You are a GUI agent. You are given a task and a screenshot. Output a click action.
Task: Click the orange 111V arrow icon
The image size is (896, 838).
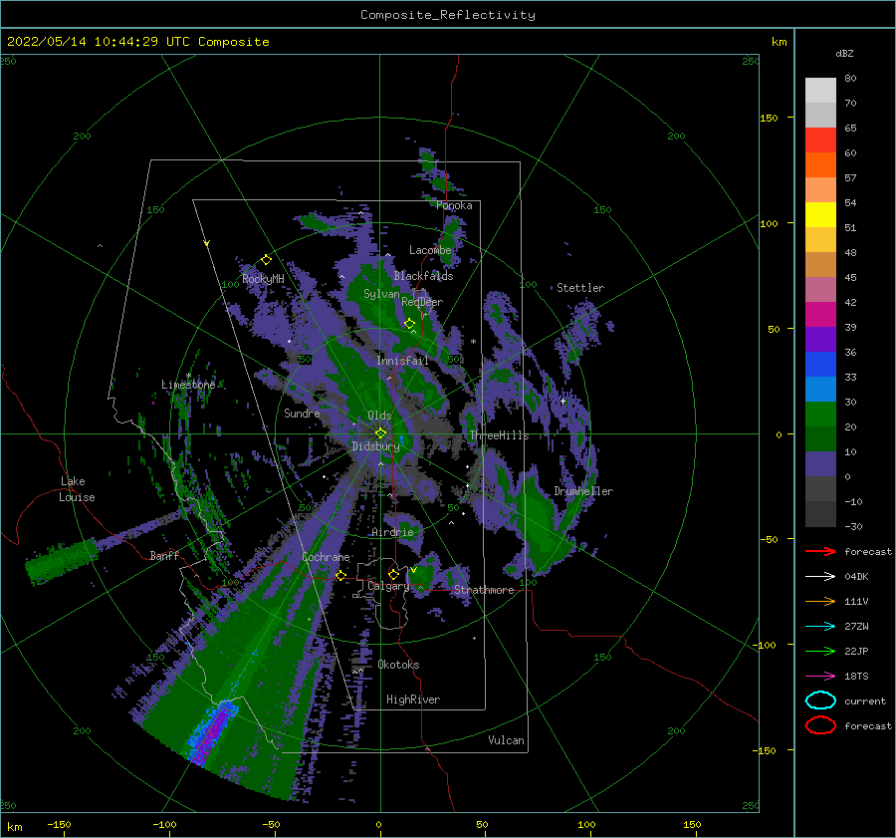820,601
